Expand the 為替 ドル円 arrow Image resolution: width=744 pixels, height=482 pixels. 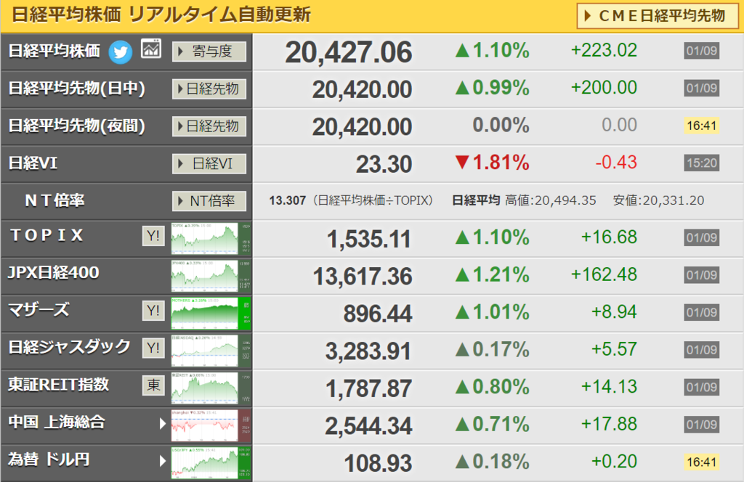click(162, 461)
